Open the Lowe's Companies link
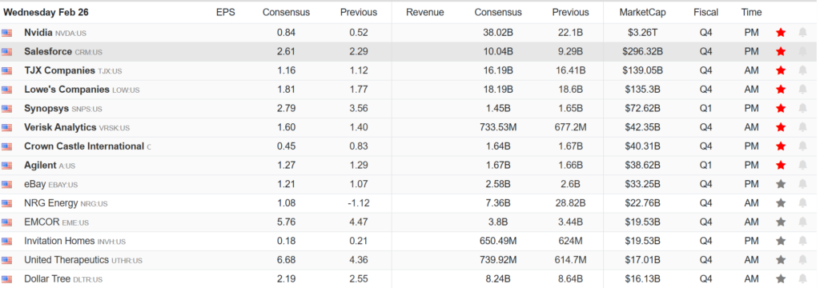This screenshot has width=820, height=288. 82,90
